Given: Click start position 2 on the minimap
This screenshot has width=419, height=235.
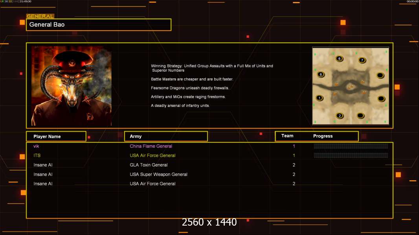Looking at the screenshot, I should pyautogui.click(x=340, y=116).
